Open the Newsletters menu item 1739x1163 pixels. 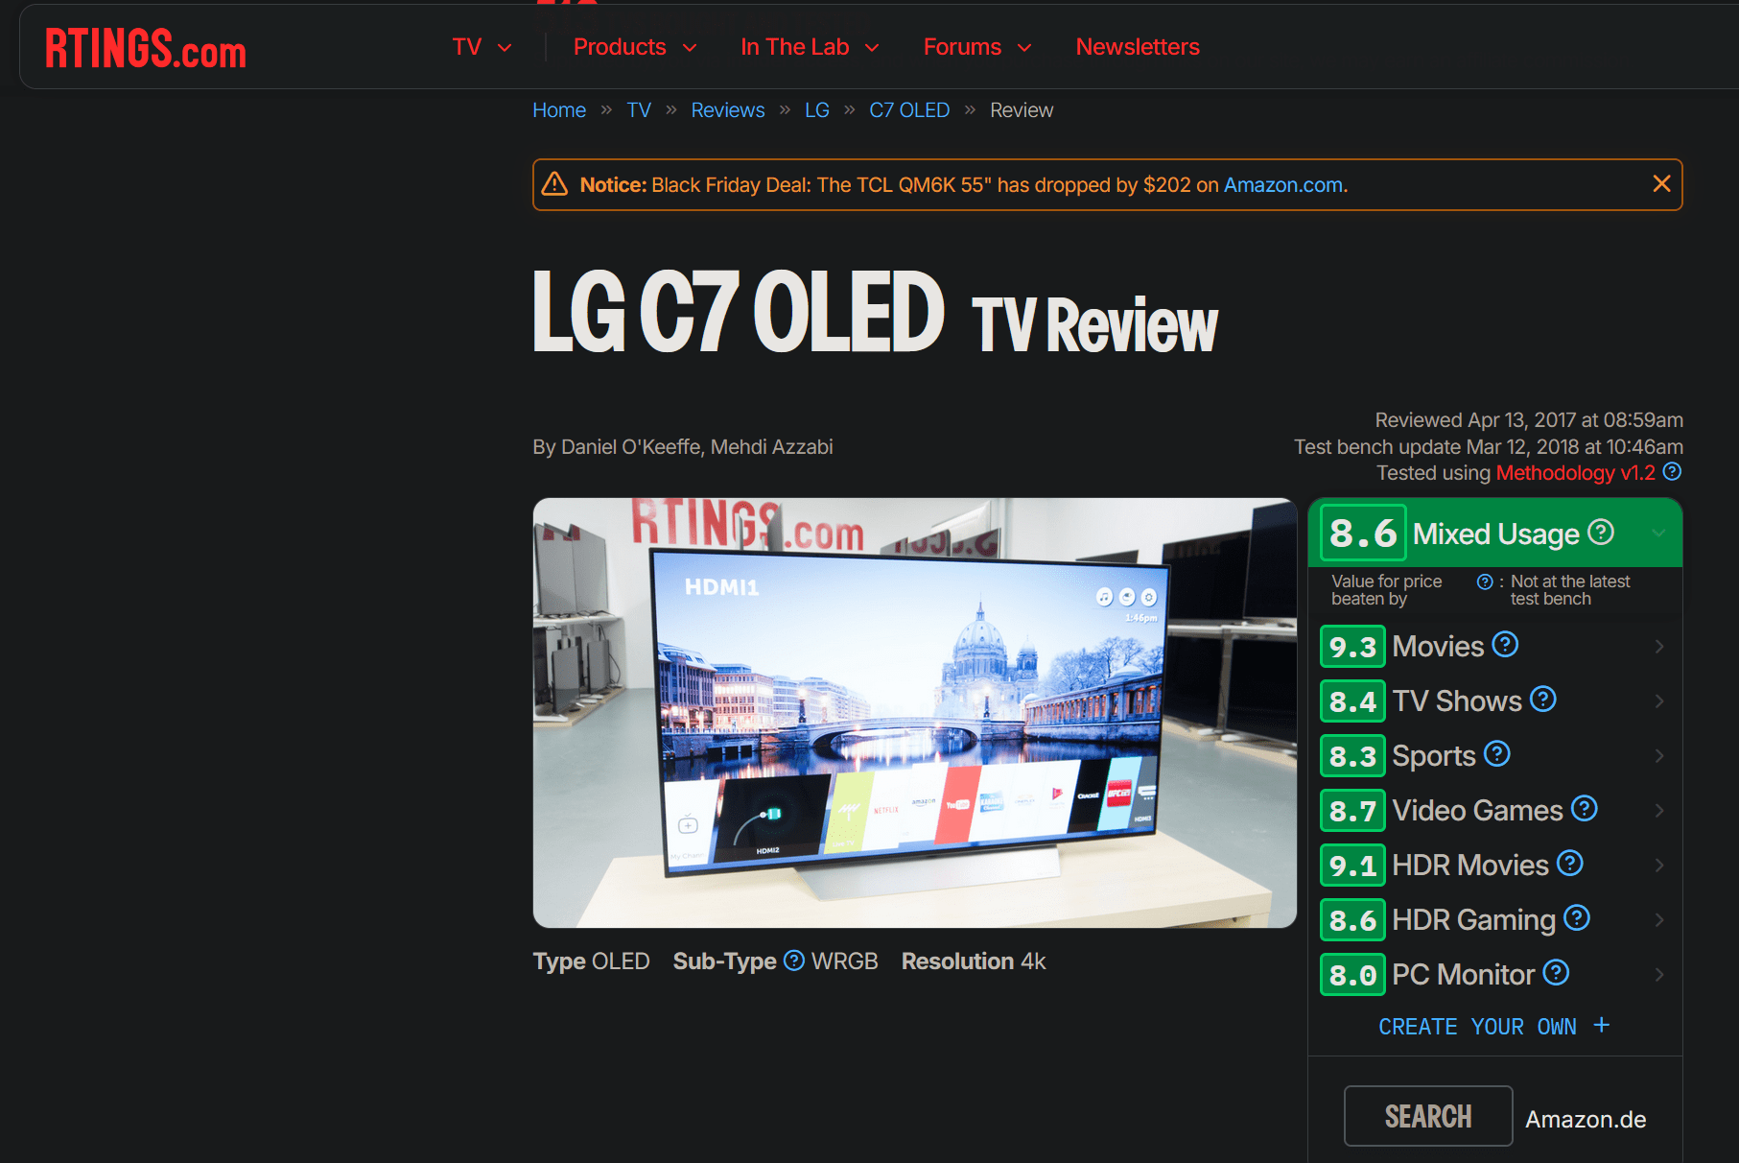(x=1138, y=47)
